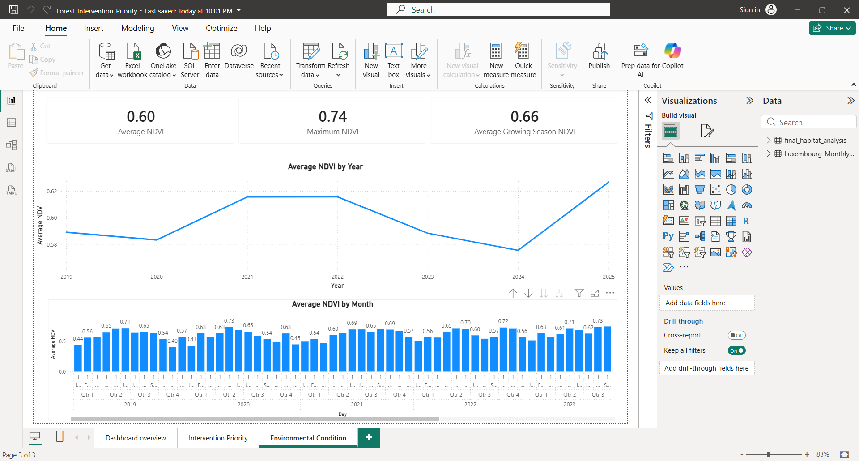Collapse the ribbon

pyautogui.click(x=853, y=85)
